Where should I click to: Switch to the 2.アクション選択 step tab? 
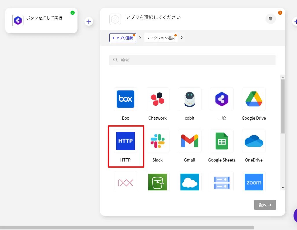(161, 38)
